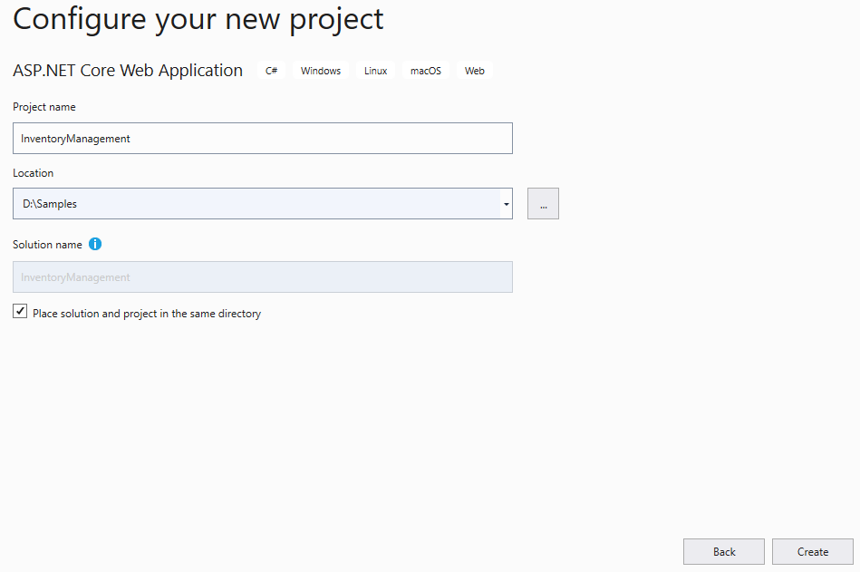860x572 pixels.
Task: Click the Linux platform tag
Action: tap(376, 71)
